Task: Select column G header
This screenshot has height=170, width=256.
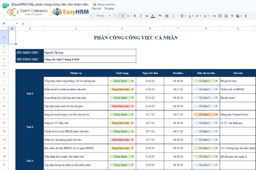Action: coord(206,29)
